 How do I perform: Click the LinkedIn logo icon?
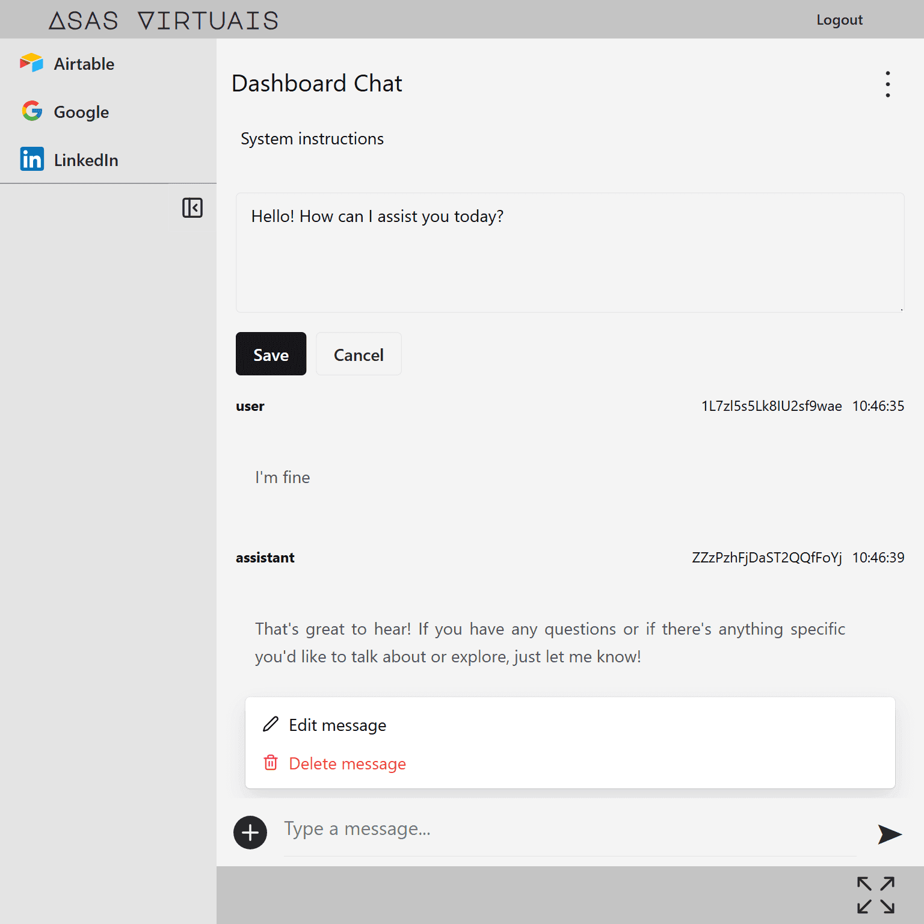(32, 159)
